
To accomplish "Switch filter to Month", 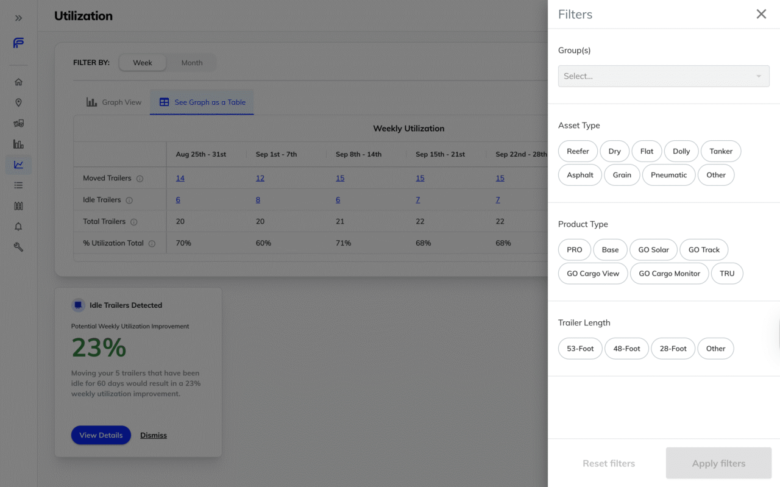I will click(191, 63).
